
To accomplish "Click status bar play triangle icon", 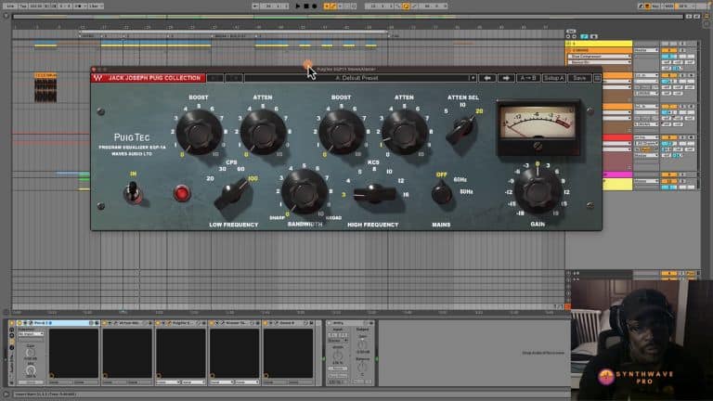I will coord(6,395).
